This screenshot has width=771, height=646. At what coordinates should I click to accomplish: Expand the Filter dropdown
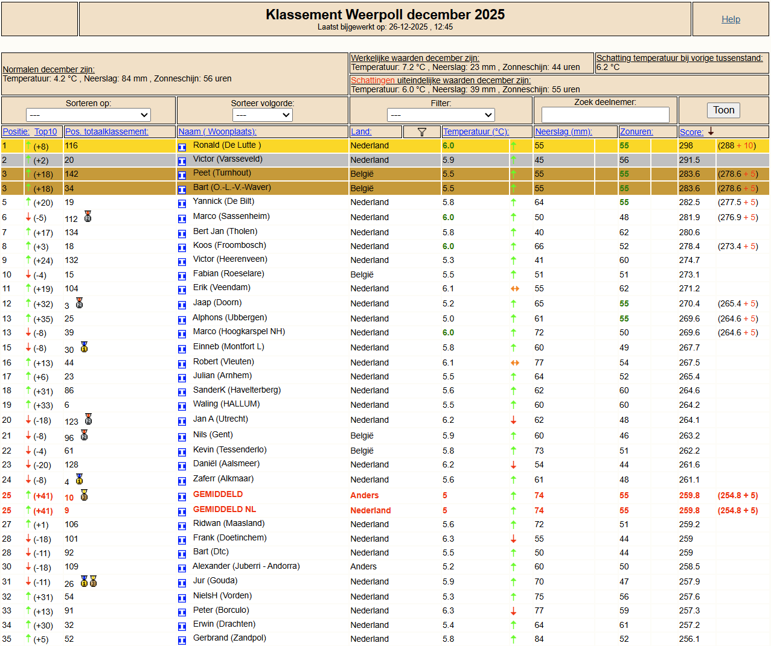click(x=441, y=115)
